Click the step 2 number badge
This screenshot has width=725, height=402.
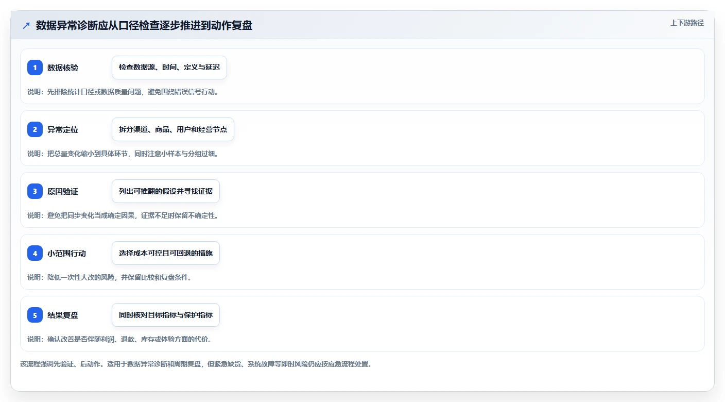pos(35,129)
